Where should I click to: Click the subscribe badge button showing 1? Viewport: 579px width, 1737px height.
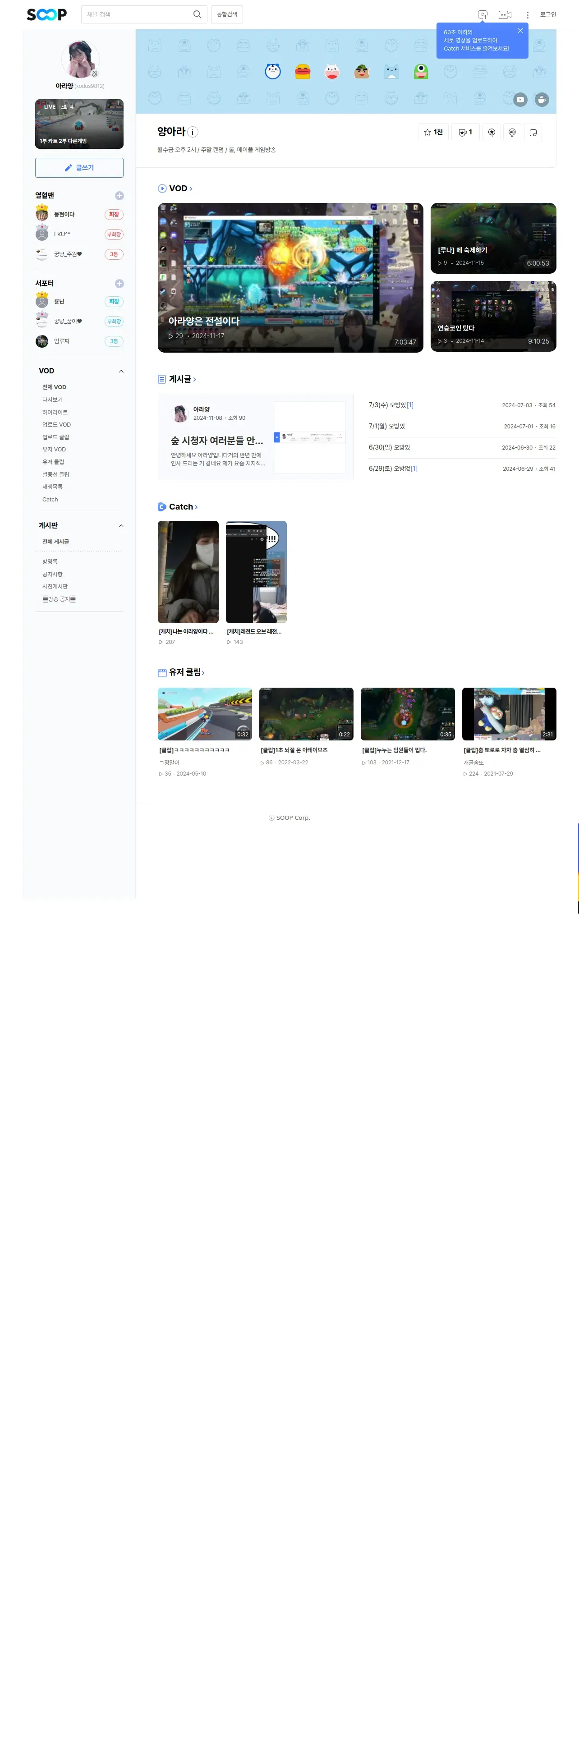pyautogui.click(x=465, y=132)
